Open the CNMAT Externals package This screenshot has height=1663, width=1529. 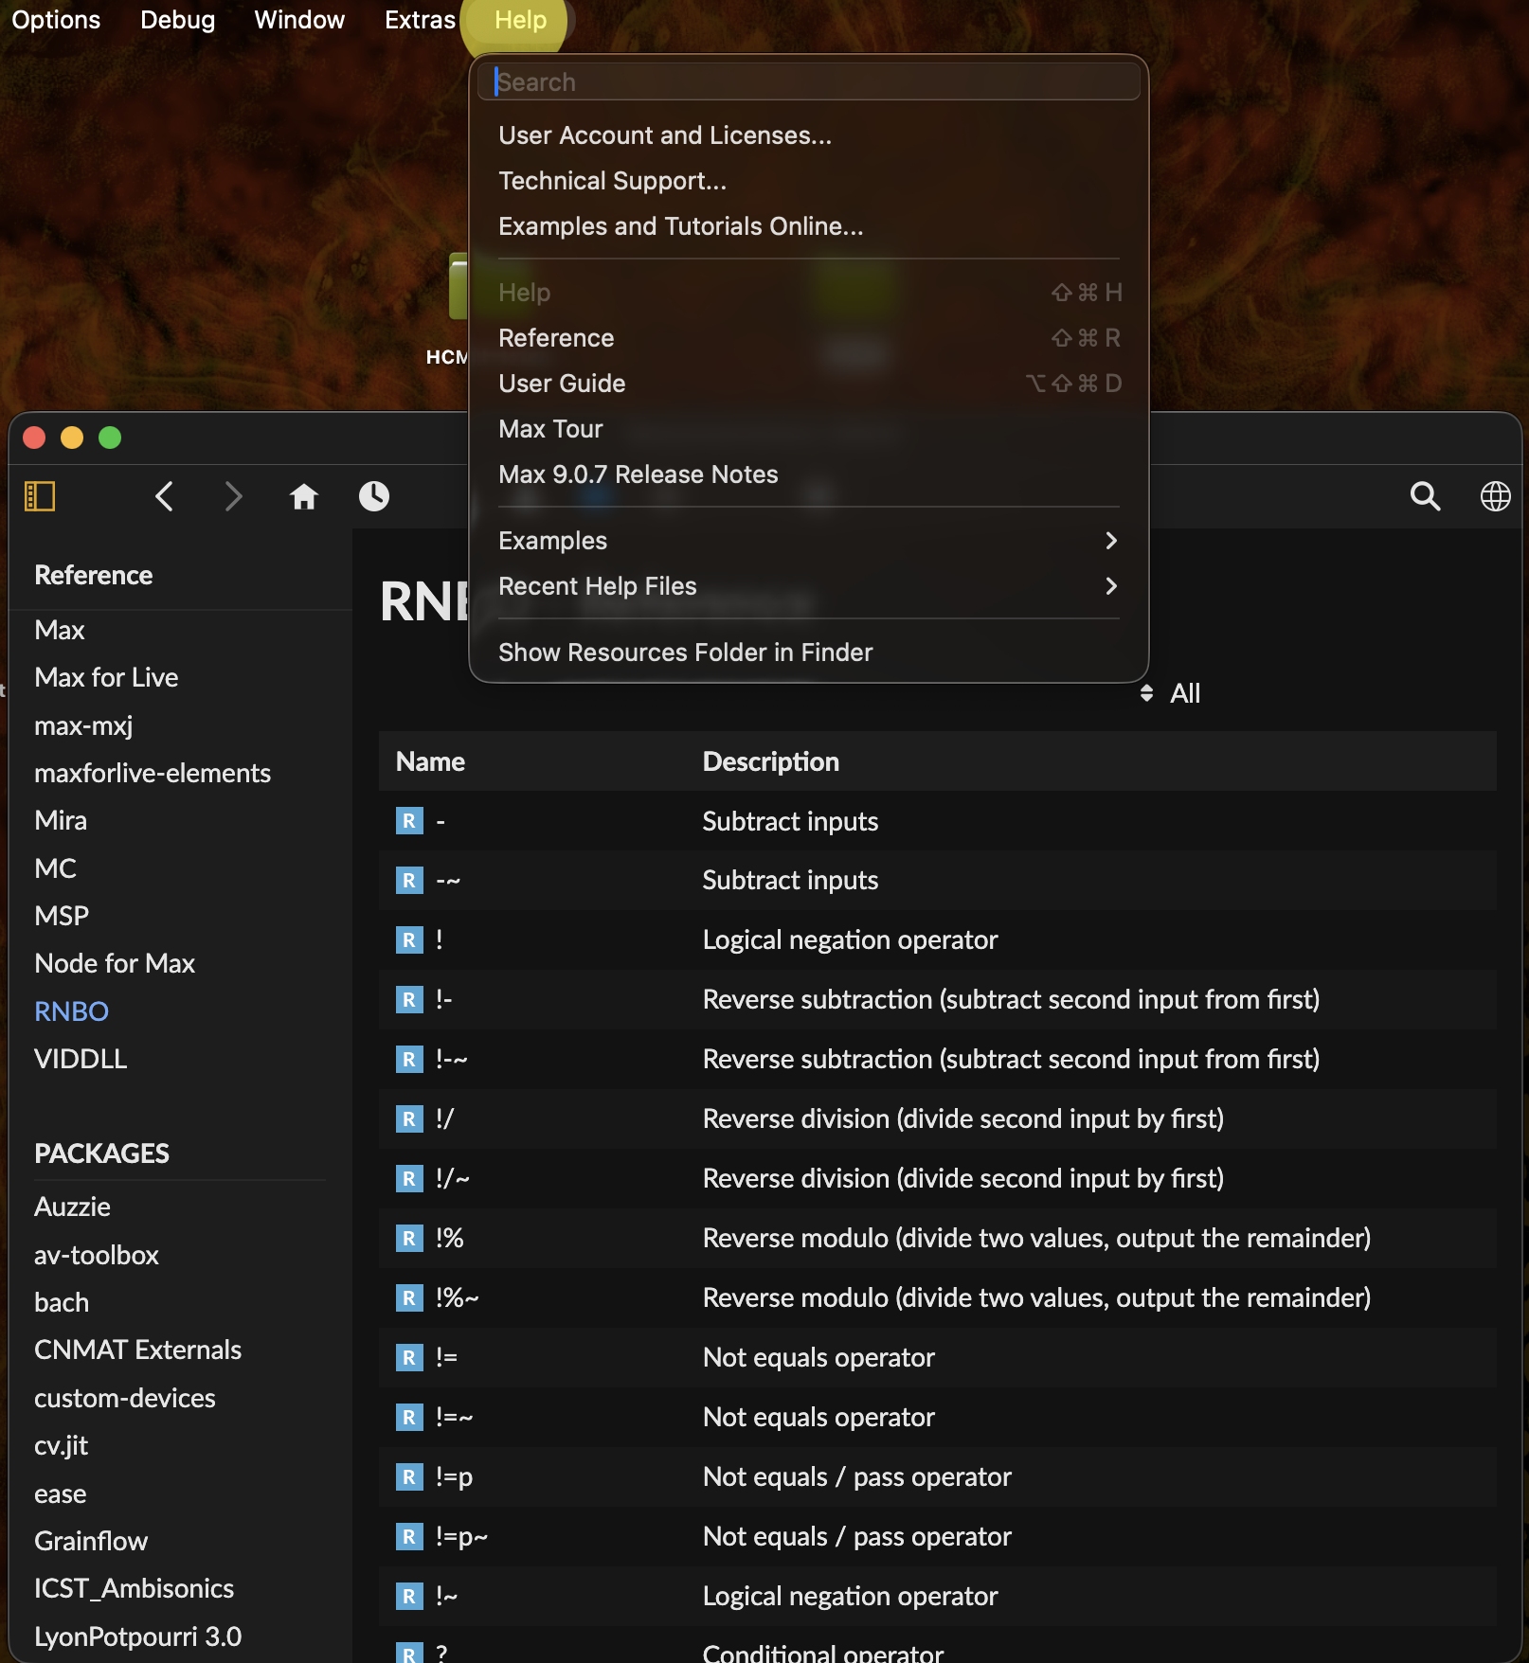[x=137, y=1350]
